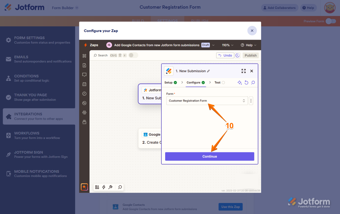Click the purple Continue button

pyautogui.click(x=210, y=156)
